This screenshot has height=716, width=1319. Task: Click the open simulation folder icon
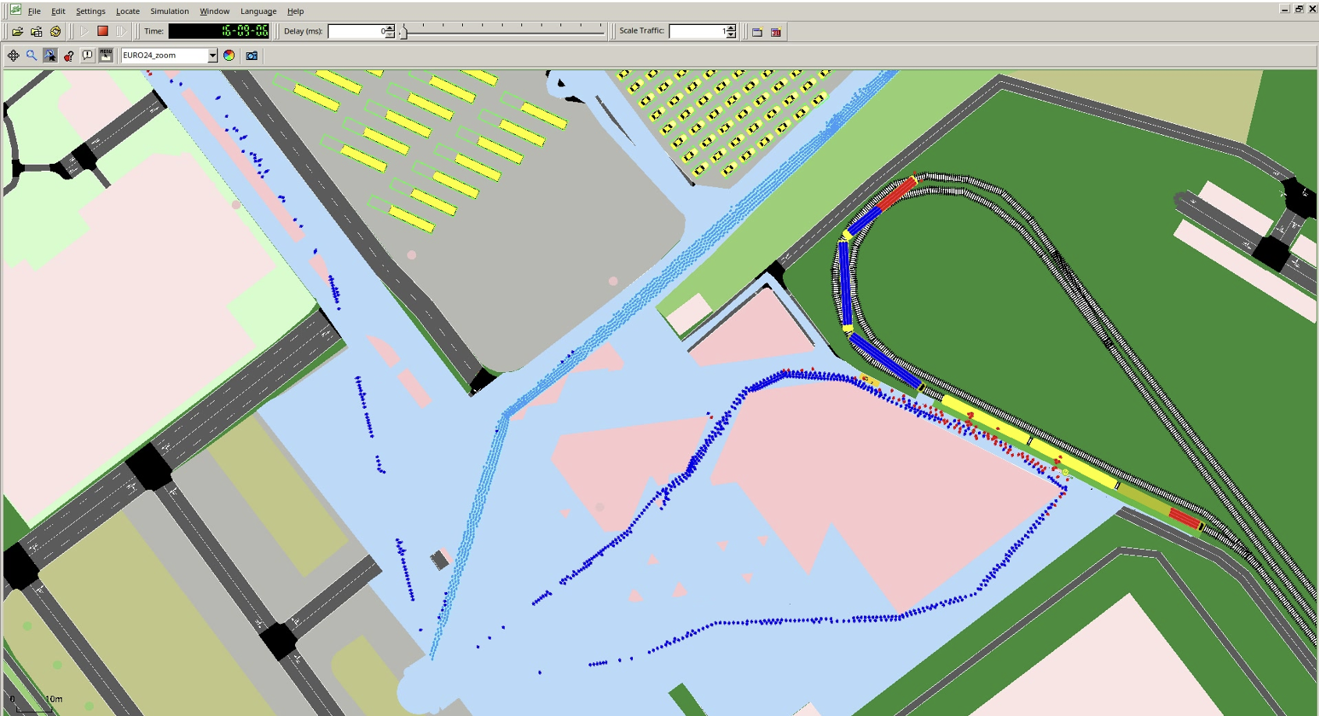coord(17,32)
